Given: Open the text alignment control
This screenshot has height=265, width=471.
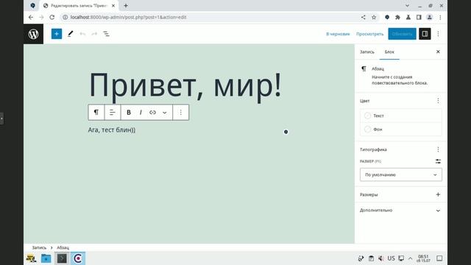Looking at the screenshot, I should point(113,113).
